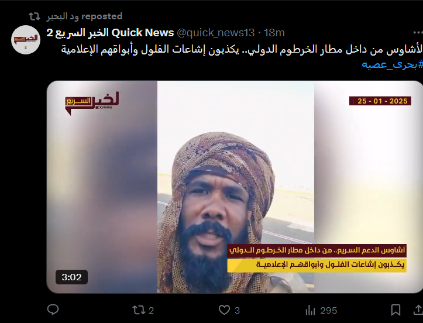This screenshot has height=323, width=423.
Task: Open Quick News profile avatar
Action: [26, 40]
